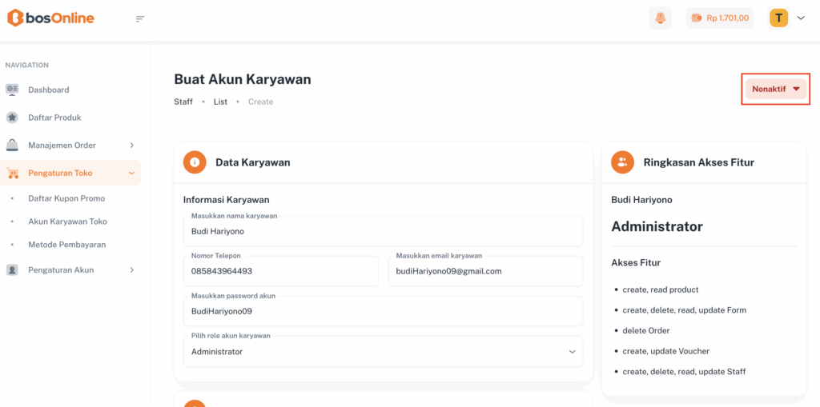This screenshot has width=820, height=407.
Task: Go to Akun Karyawan Toko
Action: point(67,221)
